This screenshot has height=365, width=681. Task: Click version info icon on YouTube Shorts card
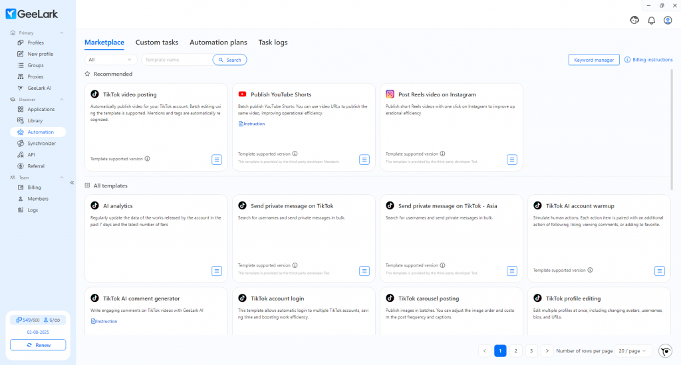(295, 154)
